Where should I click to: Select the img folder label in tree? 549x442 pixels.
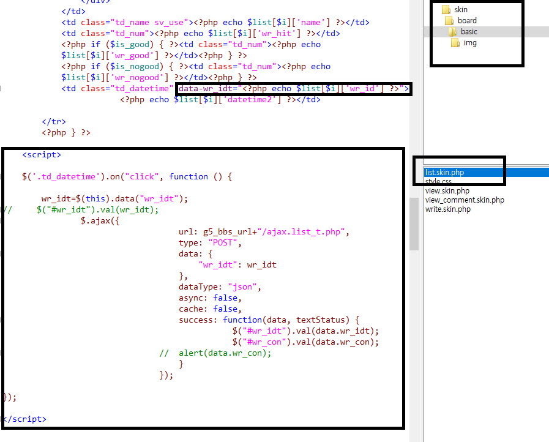coord(470,43)
